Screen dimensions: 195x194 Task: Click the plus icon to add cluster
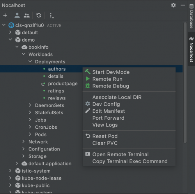click(5, 15)
